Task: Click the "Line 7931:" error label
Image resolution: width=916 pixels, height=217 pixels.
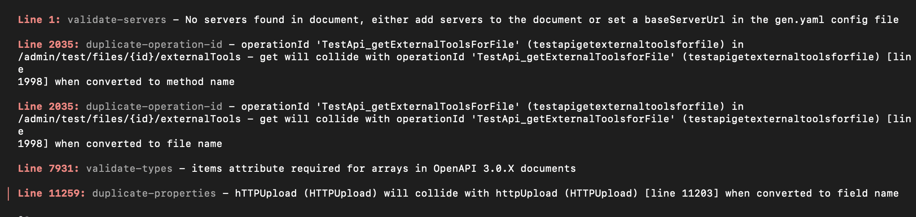Action: pos(48,169)
